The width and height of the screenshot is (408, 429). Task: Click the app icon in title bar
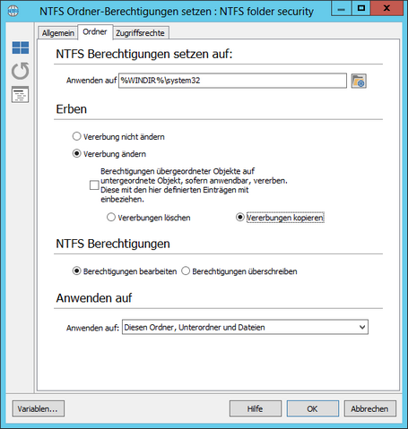pos(13,11)
